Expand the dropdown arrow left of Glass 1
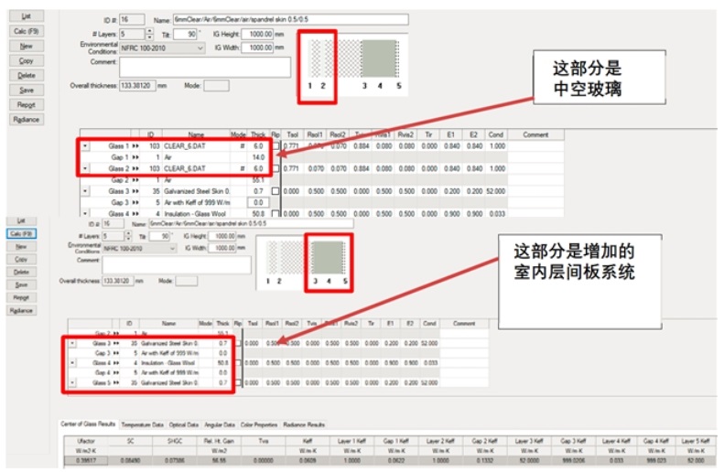This screenshot has height=472, width=724. click(x=85, y=145)
